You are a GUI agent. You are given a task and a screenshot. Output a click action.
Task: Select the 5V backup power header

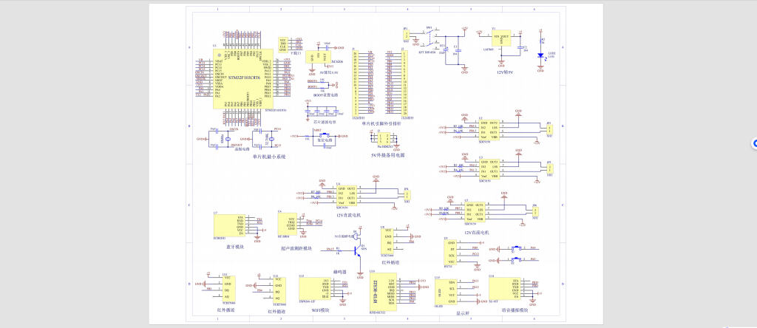pyautogui.click(x=382, y=138)
